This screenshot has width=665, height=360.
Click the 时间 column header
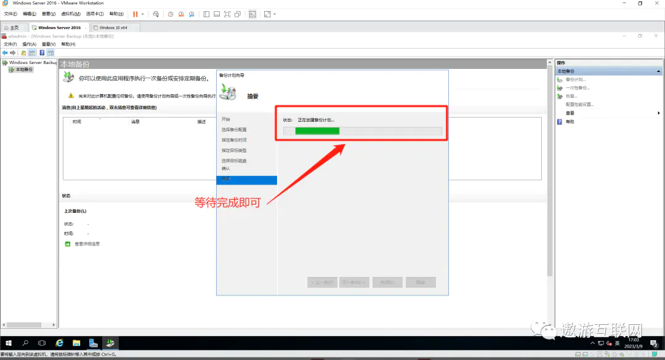click(77, 122)
